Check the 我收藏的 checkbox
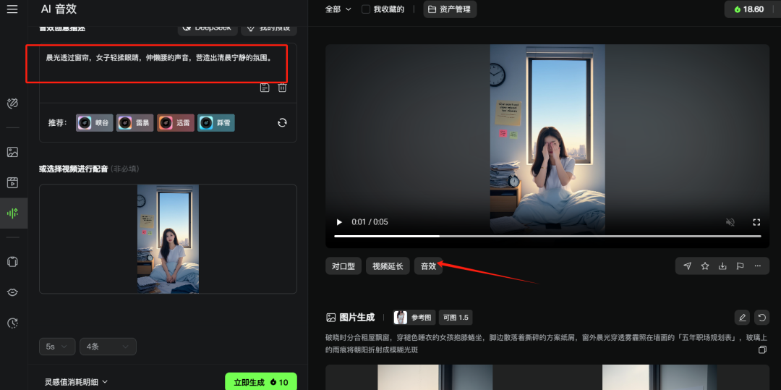 366,9
